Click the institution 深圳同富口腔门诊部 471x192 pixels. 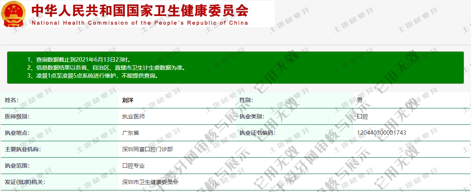(147, 149)
